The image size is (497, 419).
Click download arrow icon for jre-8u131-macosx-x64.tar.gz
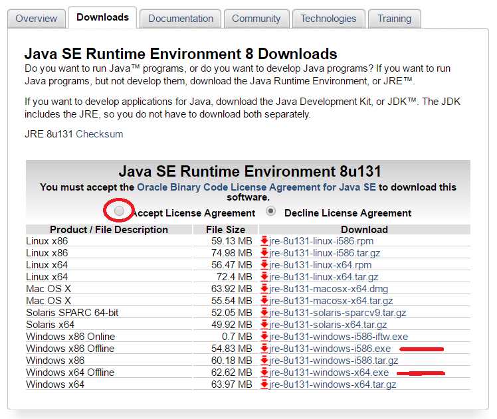[x=264, y=301]
